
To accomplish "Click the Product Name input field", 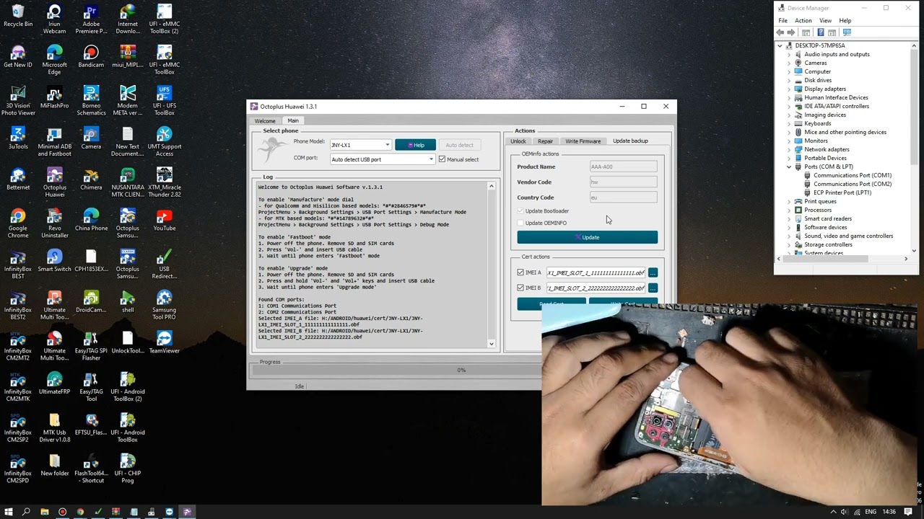I will [x=623, y=167].
